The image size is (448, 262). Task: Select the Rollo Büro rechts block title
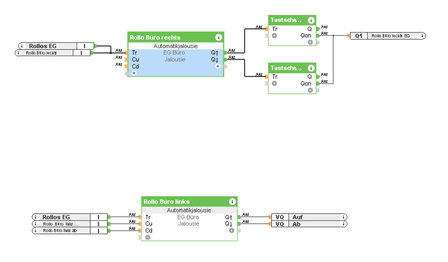[x=155, y=37]
